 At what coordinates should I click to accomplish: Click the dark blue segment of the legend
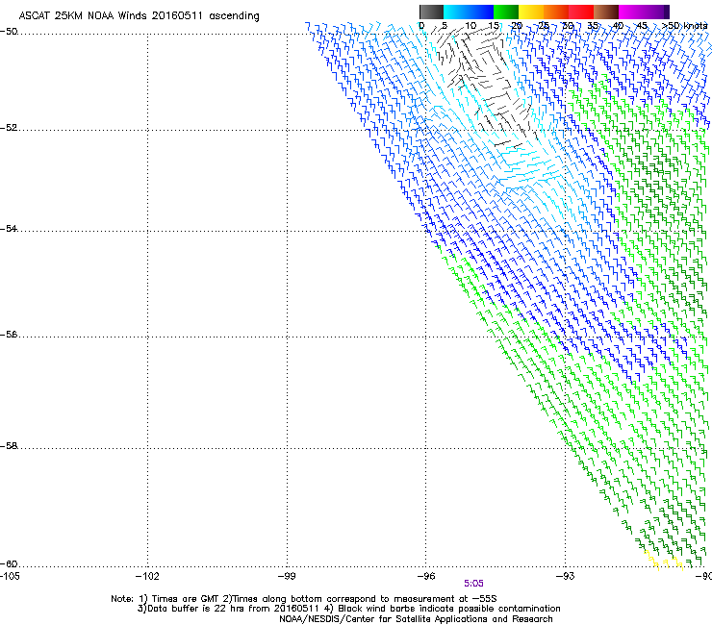tap(481, 12)
